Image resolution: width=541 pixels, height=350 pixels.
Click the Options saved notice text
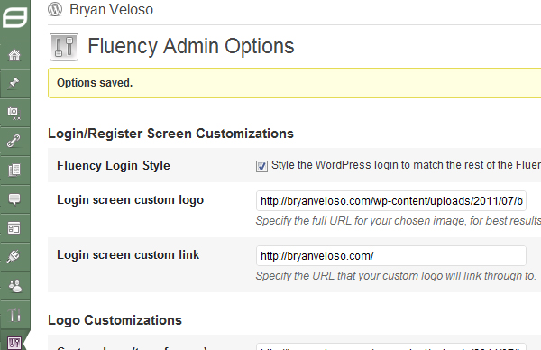(x=95, y=83)
